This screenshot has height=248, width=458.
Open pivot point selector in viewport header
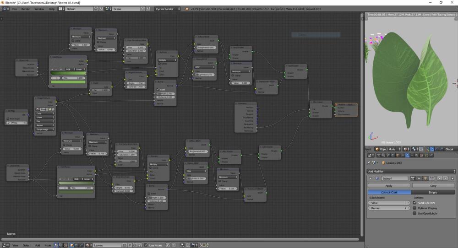[x=416, y=149]
